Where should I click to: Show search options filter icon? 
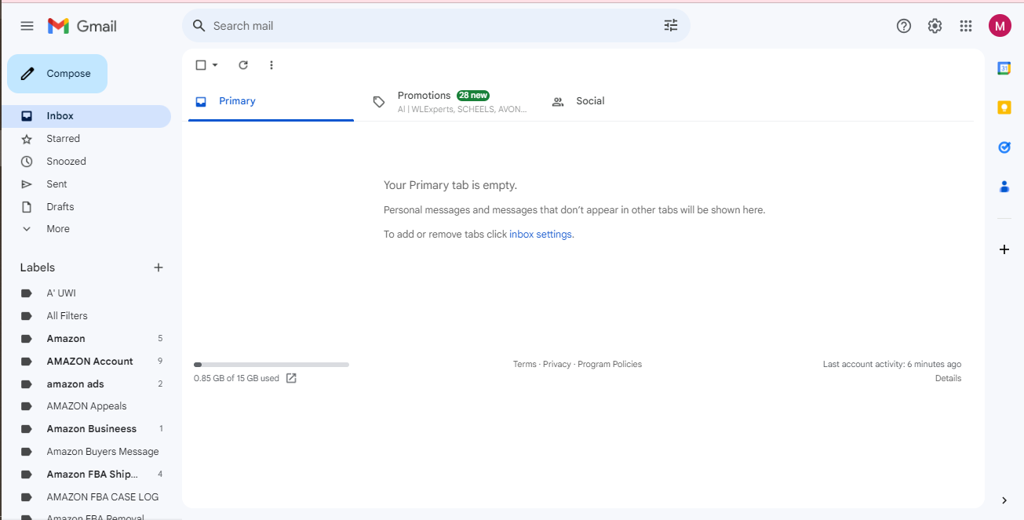click(x=671, y=26)
